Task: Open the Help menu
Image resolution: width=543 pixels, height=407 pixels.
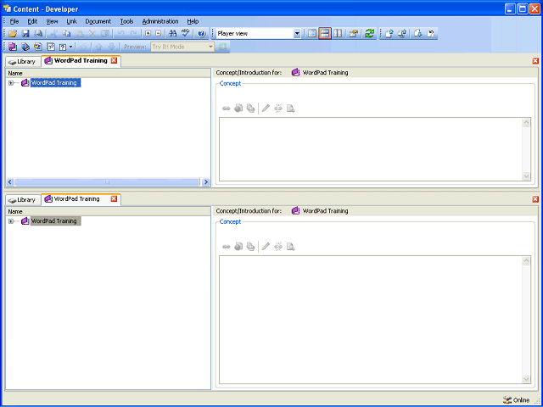Action: point(193,21)
